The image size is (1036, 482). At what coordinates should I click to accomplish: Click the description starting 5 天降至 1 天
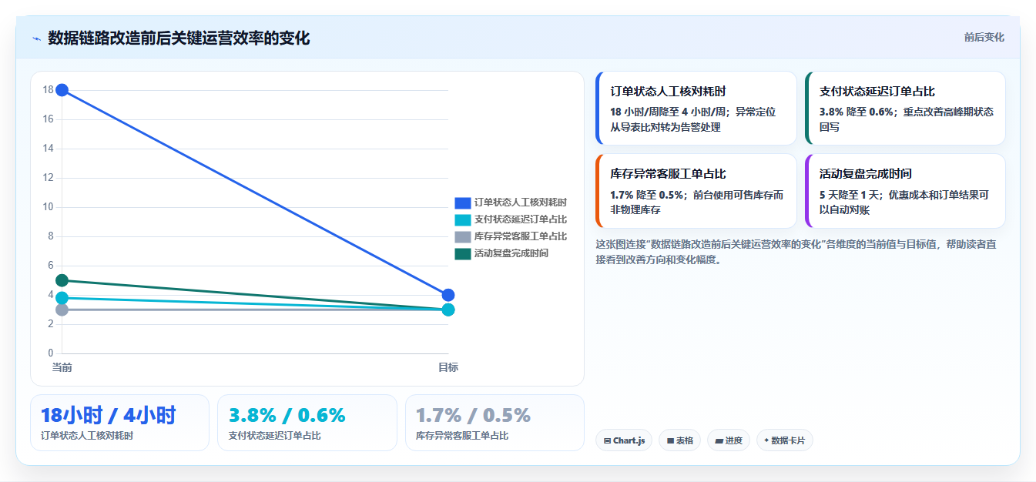[904, 203]
